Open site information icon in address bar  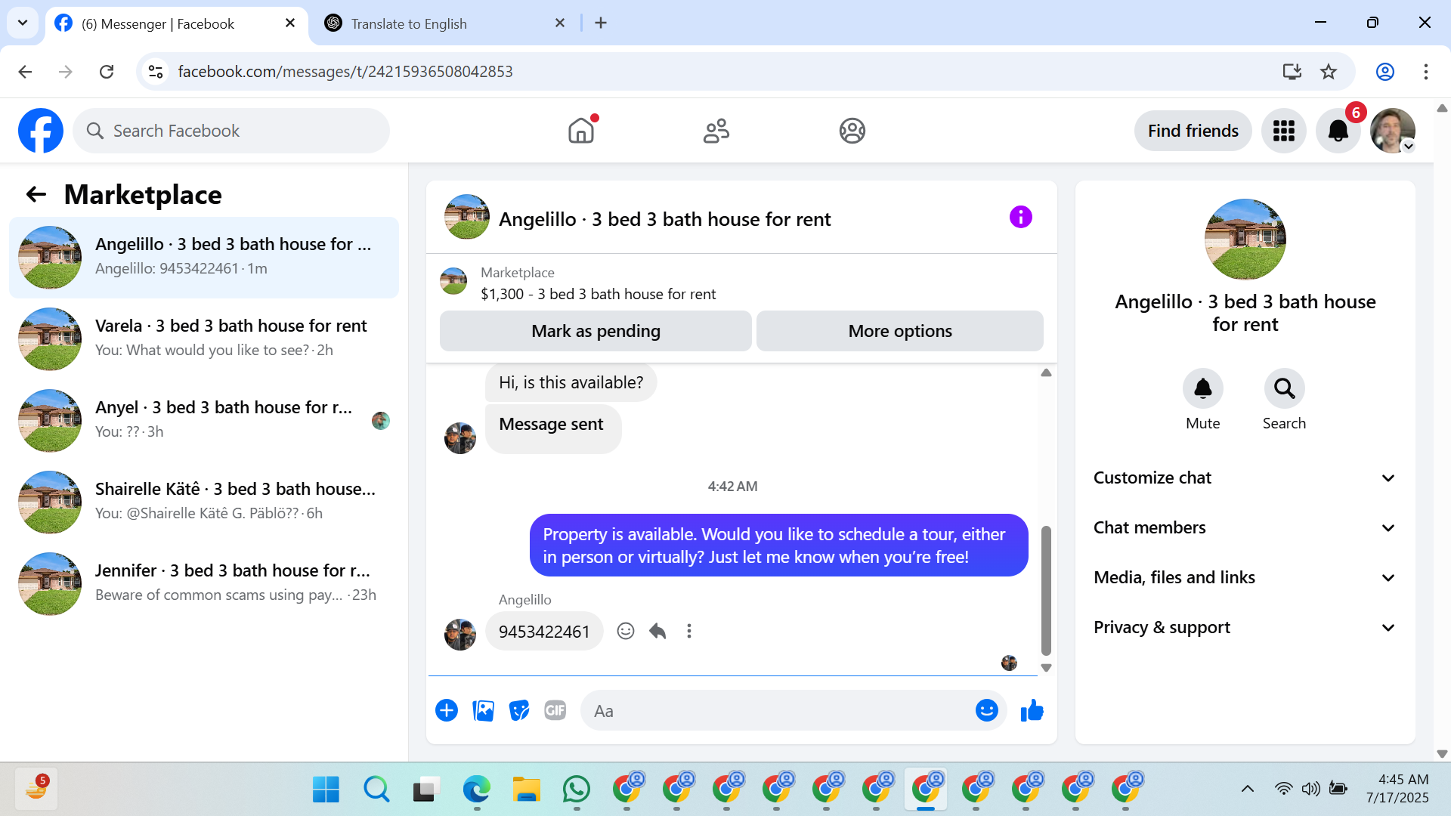pyautogui.click(x=156, y=72)
